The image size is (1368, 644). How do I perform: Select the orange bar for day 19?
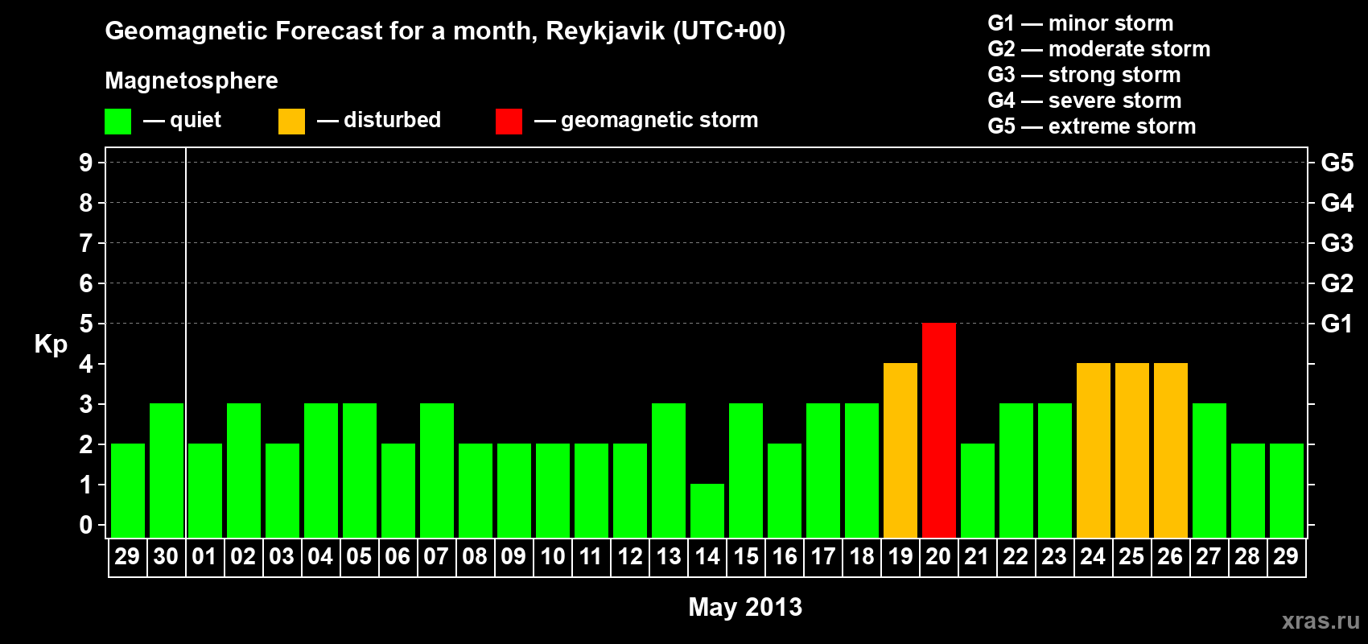point(900,450)
